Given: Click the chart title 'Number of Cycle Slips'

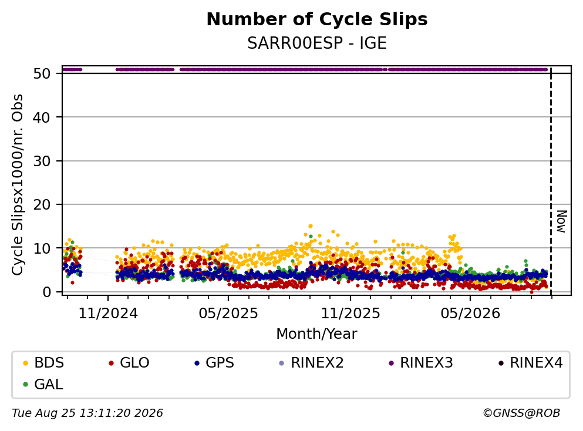Looking at the screenshot, I should 317,19.
